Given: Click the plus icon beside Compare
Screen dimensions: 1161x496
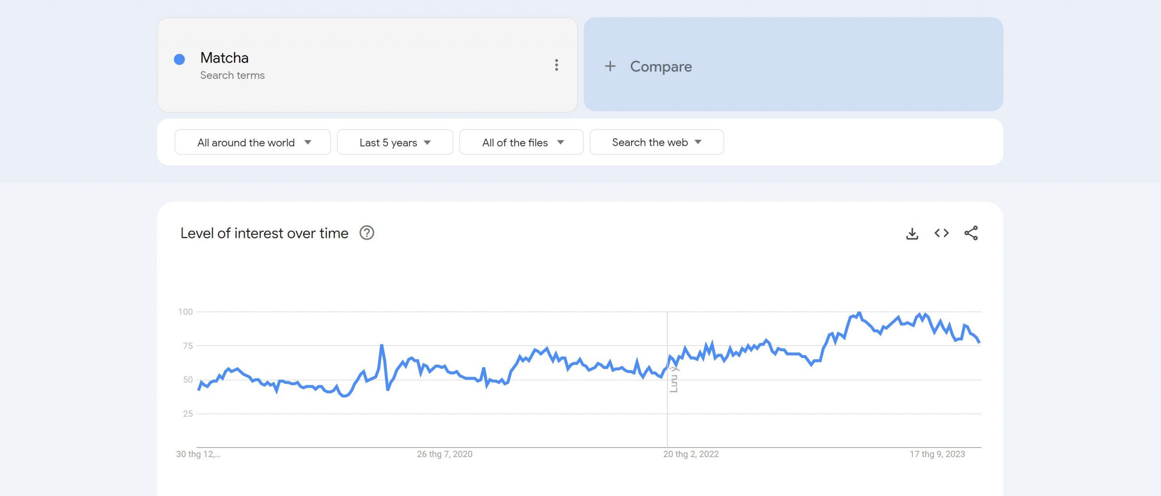Looking at the screenshot, I should coord(610,66).
